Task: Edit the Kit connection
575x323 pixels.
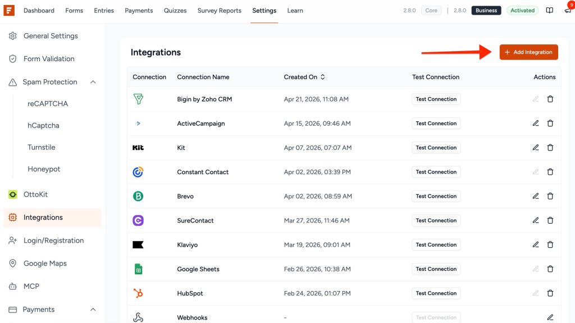Action: point(536,148)
